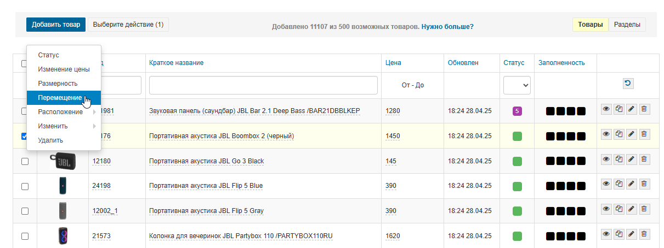This screenshot has width=664, height=248.
Task: Delete the JBL Flip 5 Gray product
Action: point(644,209)
